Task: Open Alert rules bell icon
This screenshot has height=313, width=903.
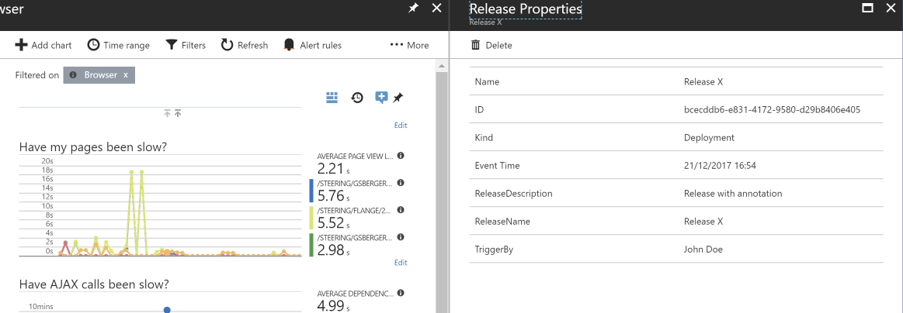Action: click(290, 45)
